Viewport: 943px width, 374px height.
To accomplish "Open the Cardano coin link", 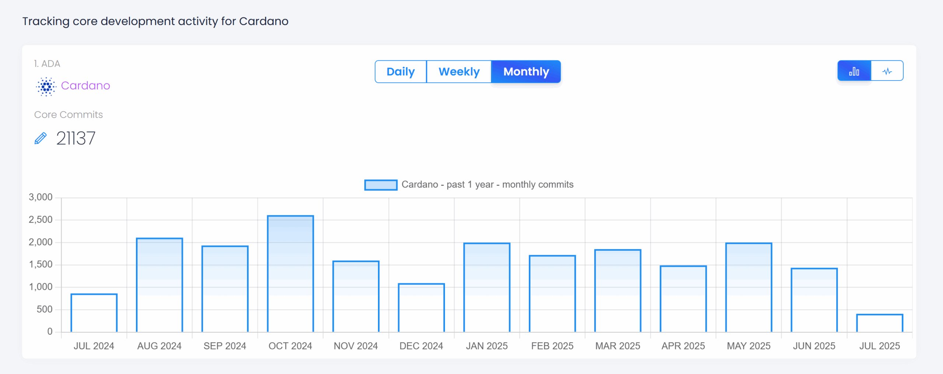I will 85,86.
